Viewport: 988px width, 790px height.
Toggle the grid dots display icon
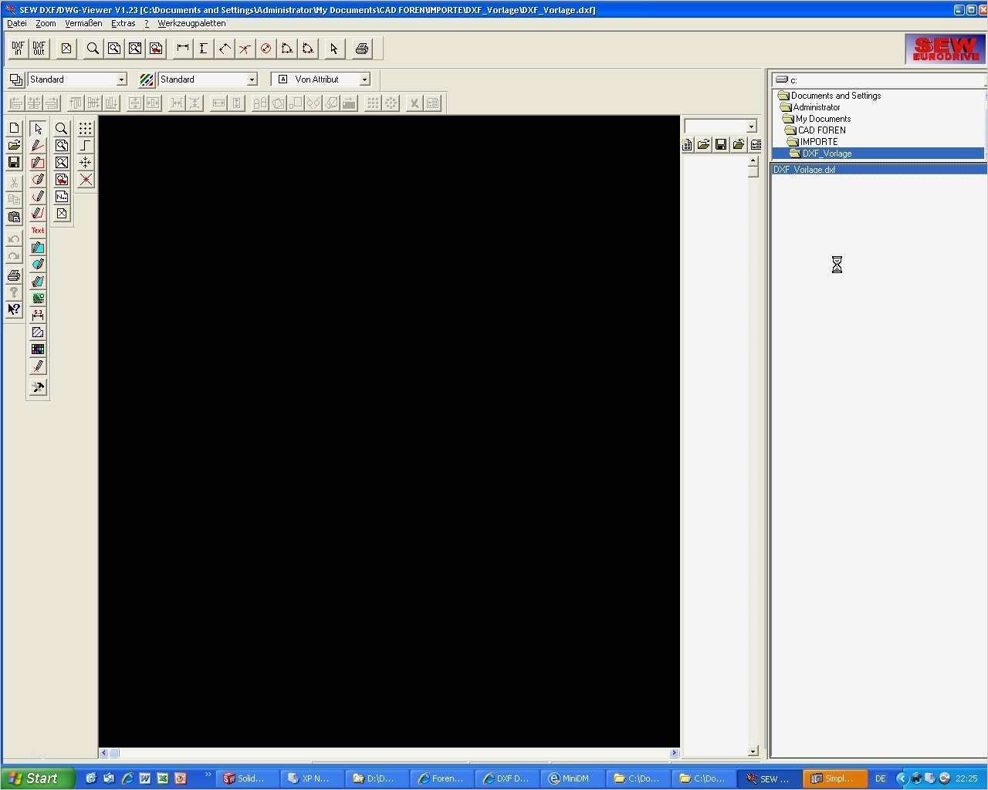(x=86, y=127)
